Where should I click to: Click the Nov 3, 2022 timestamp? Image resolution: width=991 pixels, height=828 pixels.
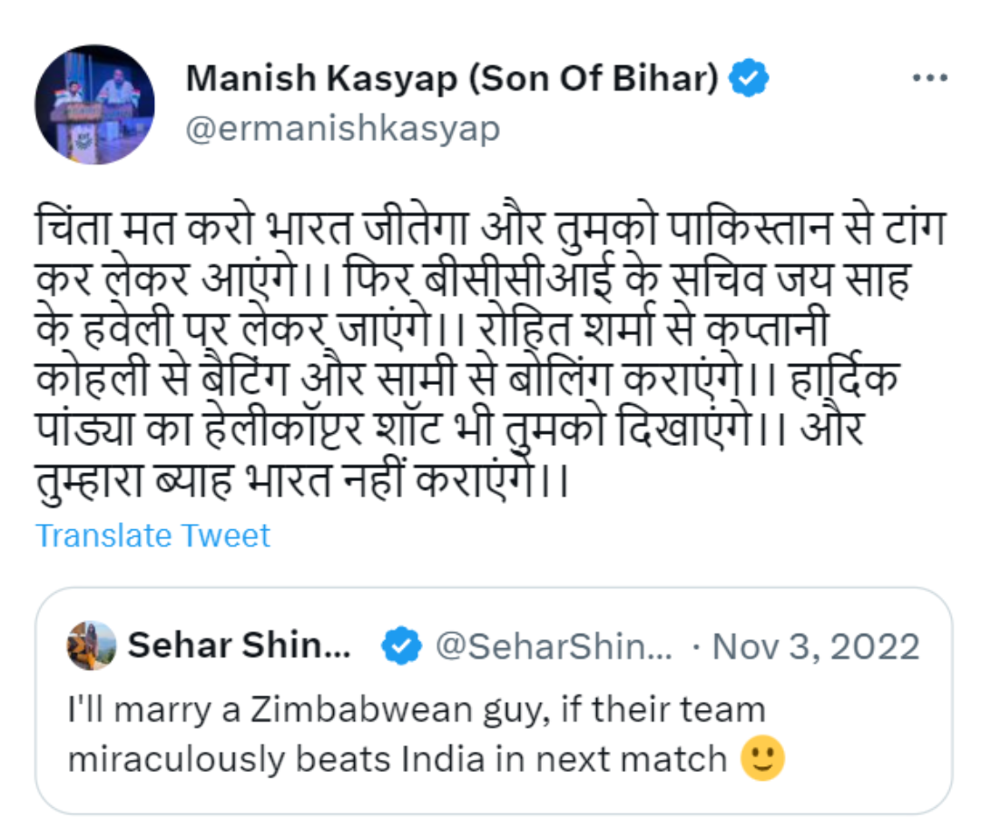click(x=816, y=646)
